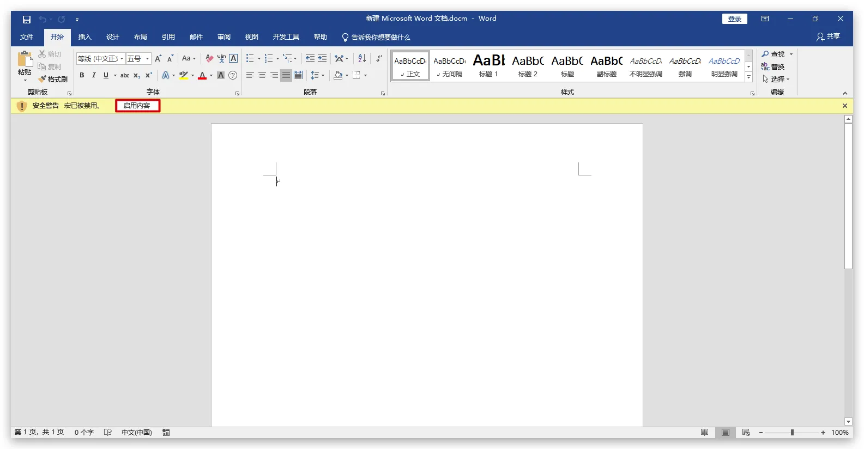Click the zoom slider handle
This screenshot has height=449, width=864.
[792, 433]
